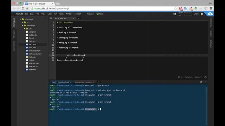This screenshot has width=225, height=126.
Task: Switch to the bash terminal tab
Action: 60,82
